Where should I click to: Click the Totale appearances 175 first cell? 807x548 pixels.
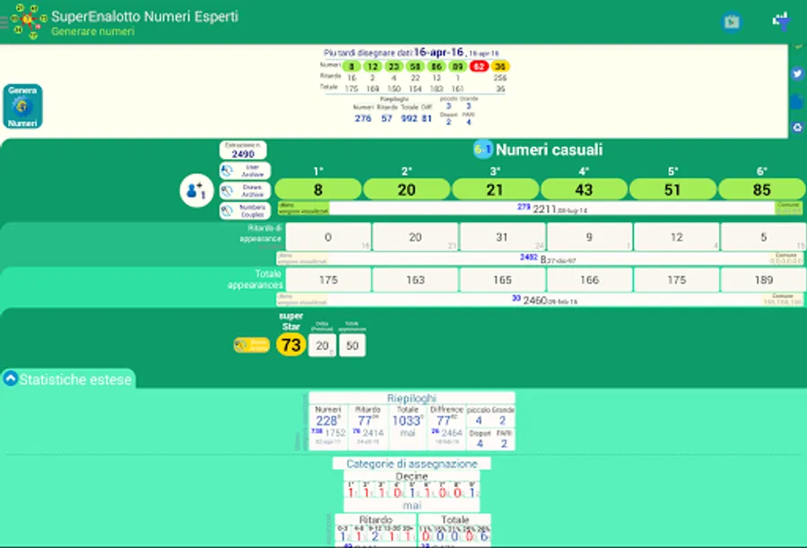(x=328, y=279)
